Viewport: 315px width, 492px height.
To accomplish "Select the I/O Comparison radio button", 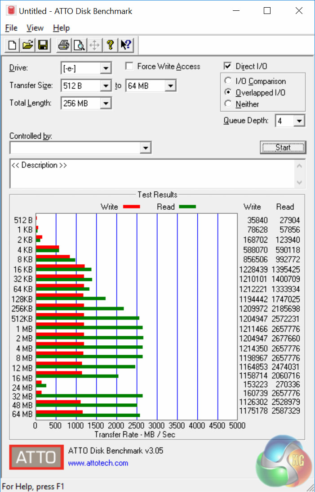I will (x=228, y=81).
